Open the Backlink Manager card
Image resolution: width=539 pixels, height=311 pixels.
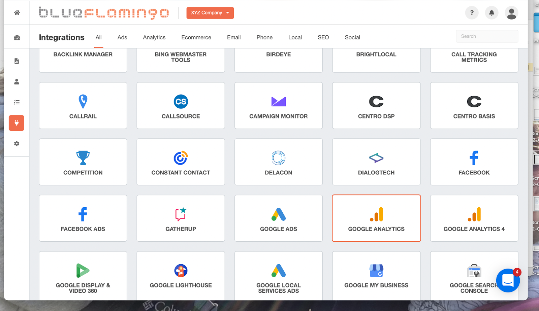pos(83,60)
